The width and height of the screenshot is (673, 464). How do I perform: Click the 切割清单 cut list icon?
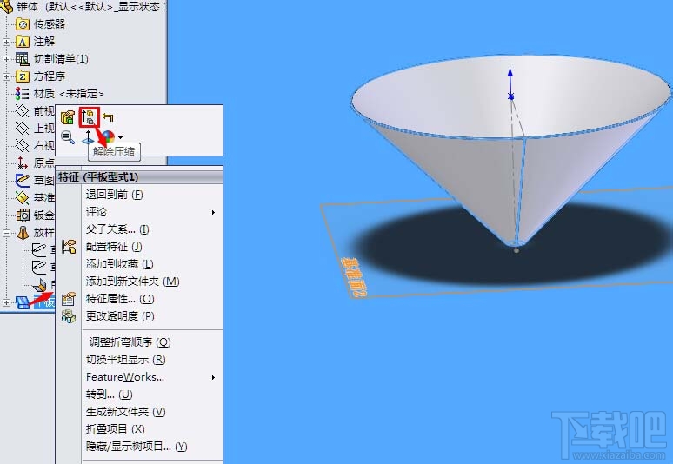[x=23, y=59]
